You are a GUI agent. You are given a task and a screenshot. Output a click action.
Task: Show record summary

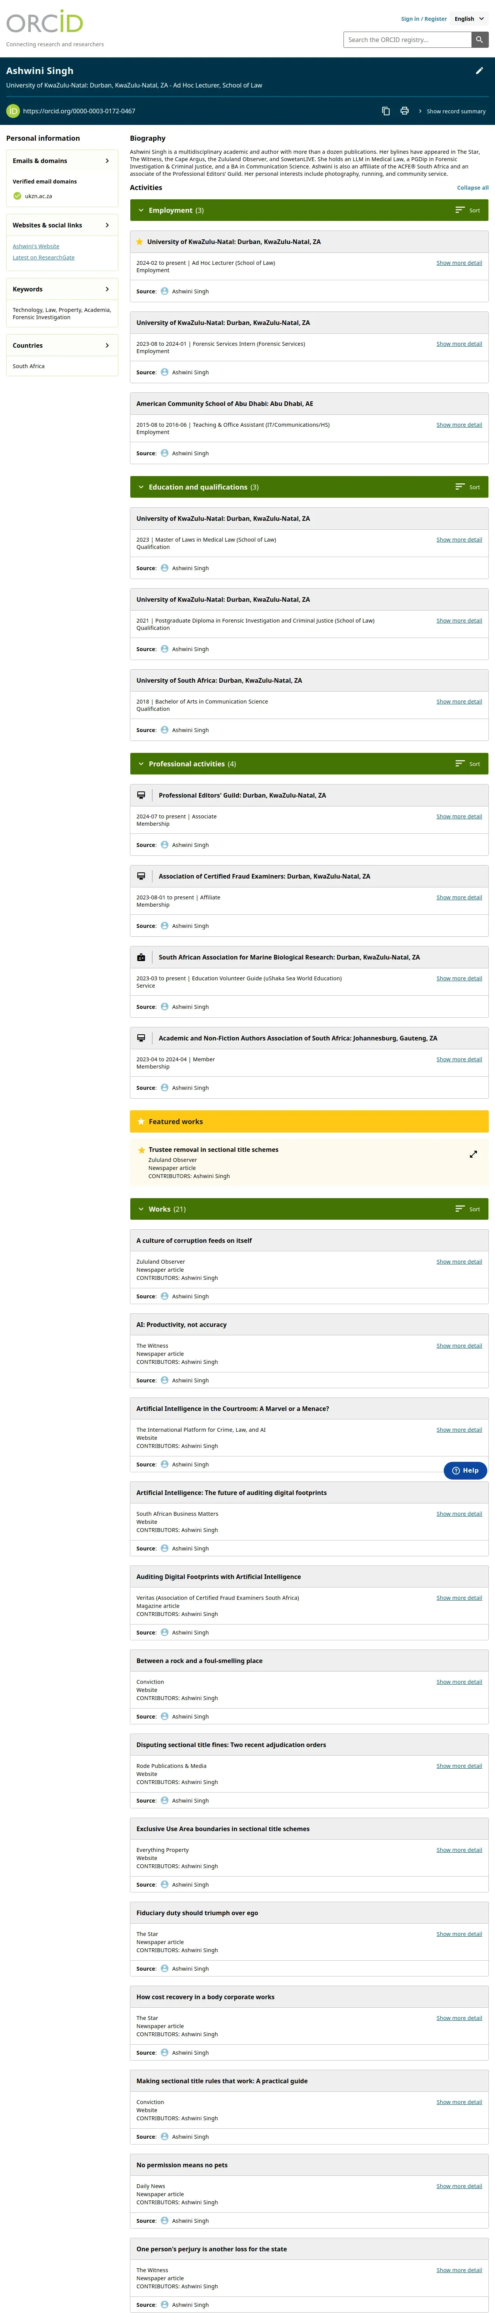(452, 111)
